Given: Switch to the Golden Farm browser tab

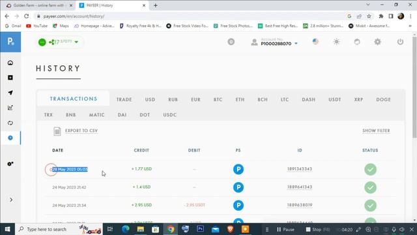Looking at the screenshot, I should 38,5.
